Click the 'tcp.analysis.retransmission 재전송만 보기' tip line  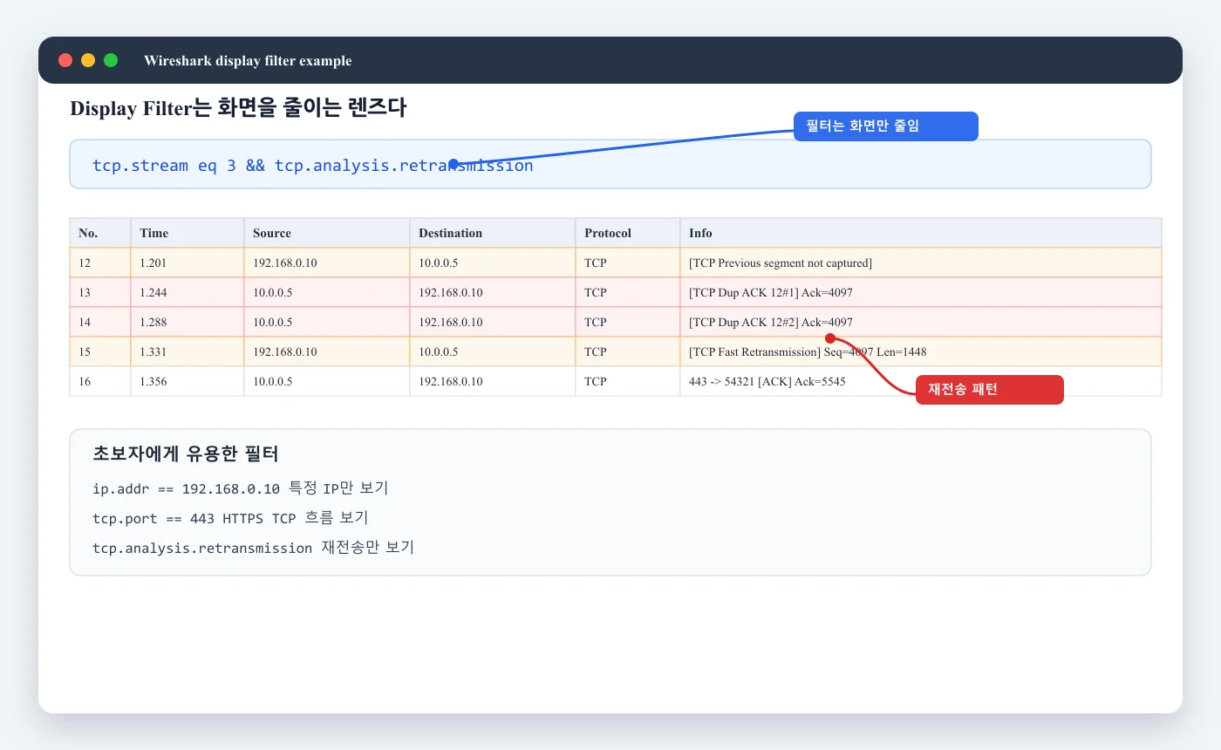(x=253, y=548)
